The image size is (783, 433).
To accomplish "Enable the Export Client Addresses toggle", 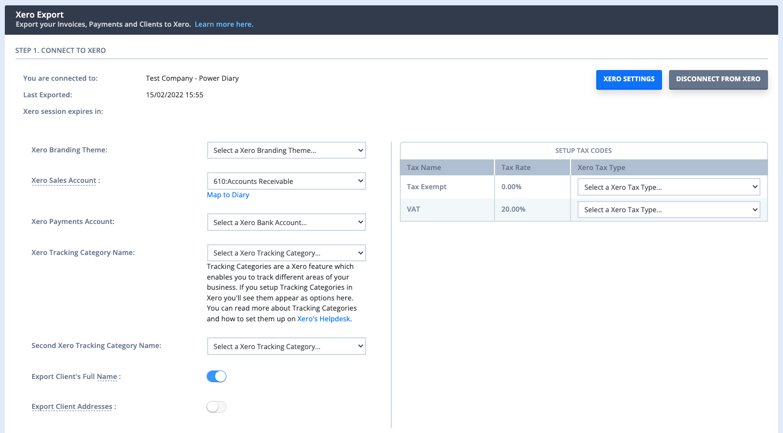I will [216, 406].
